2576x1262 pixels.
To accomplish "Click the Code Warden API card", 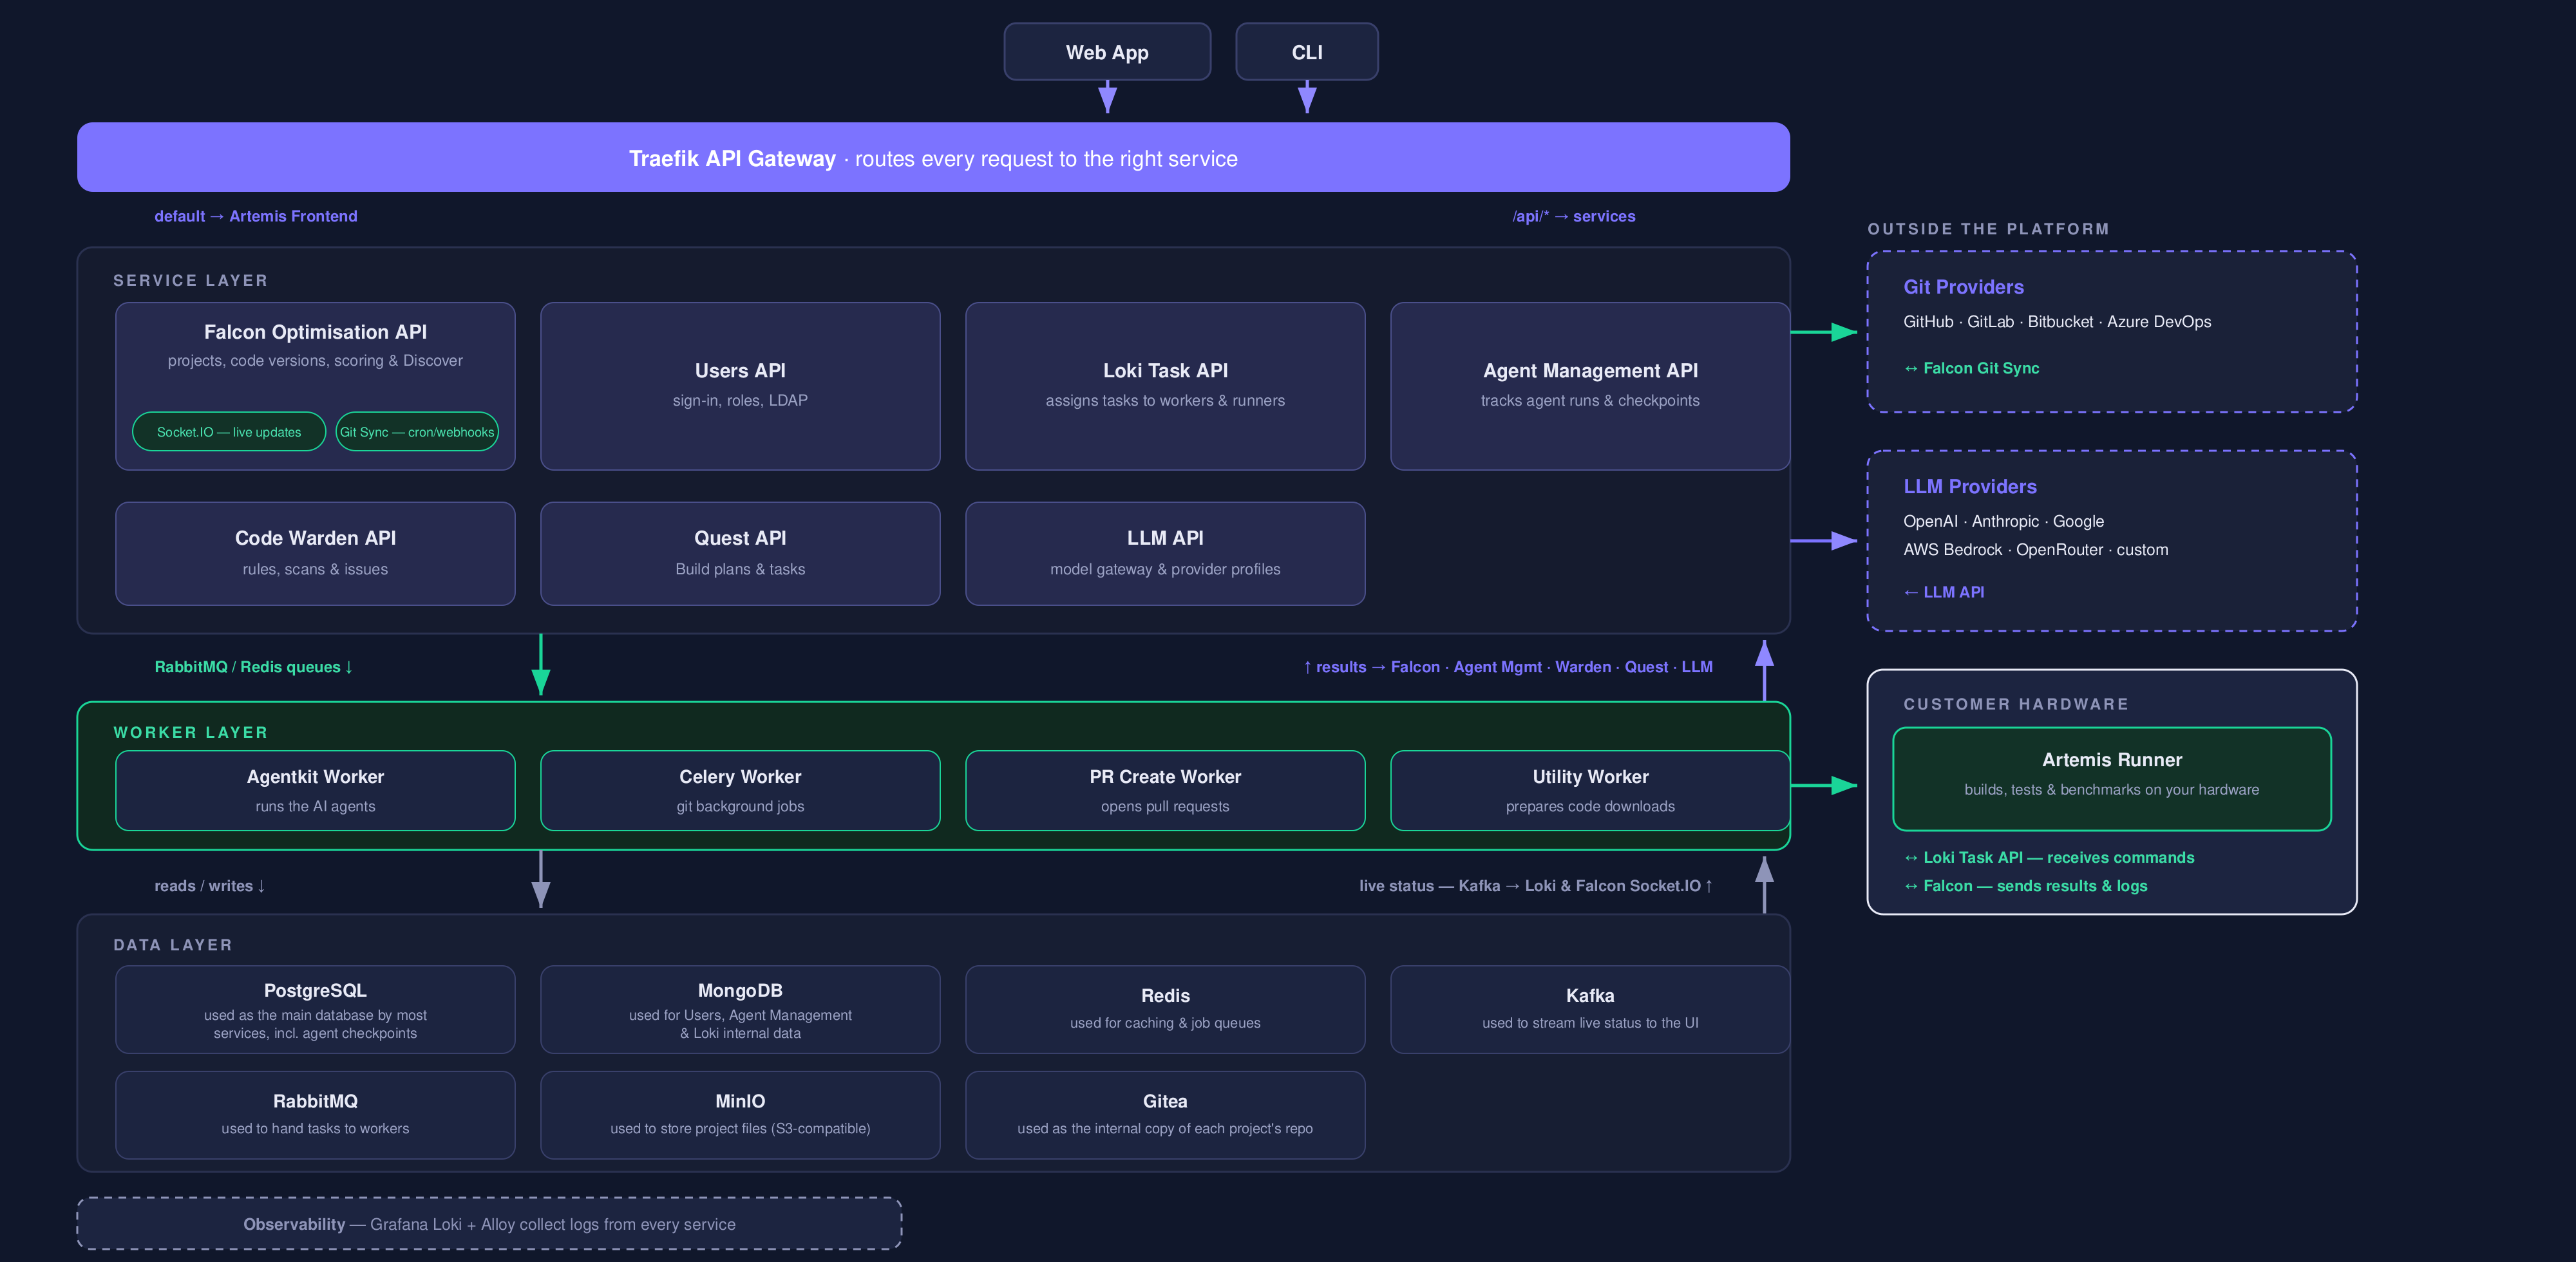I will pyautogui.click(x=315, y=553).
